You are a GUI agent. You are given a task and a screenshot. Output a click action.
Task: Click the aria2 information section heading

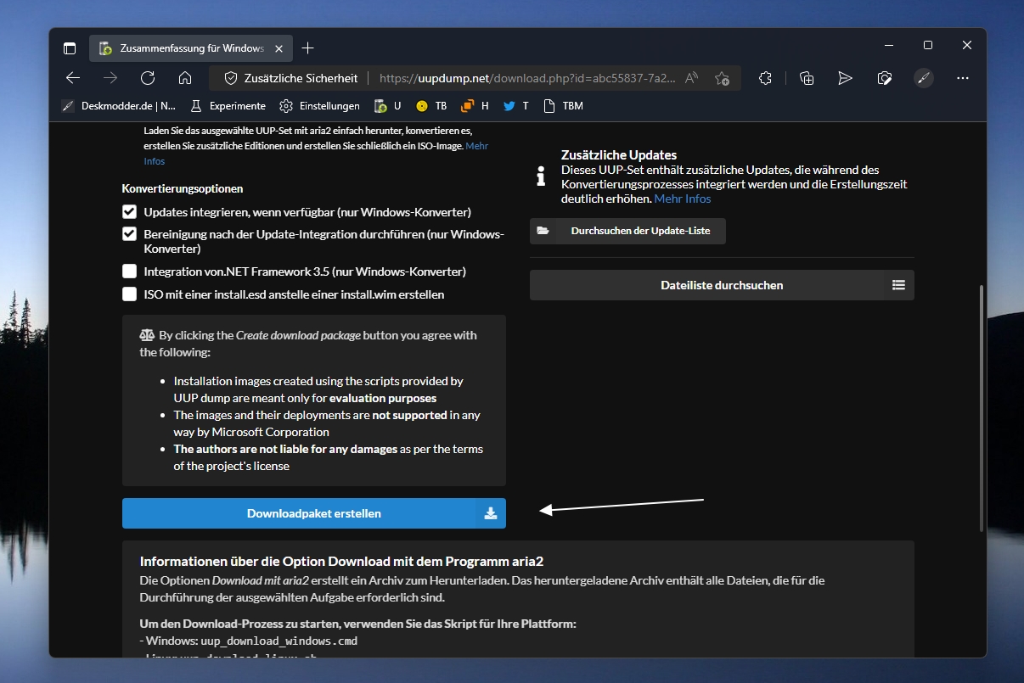click(x=341, y=561)
